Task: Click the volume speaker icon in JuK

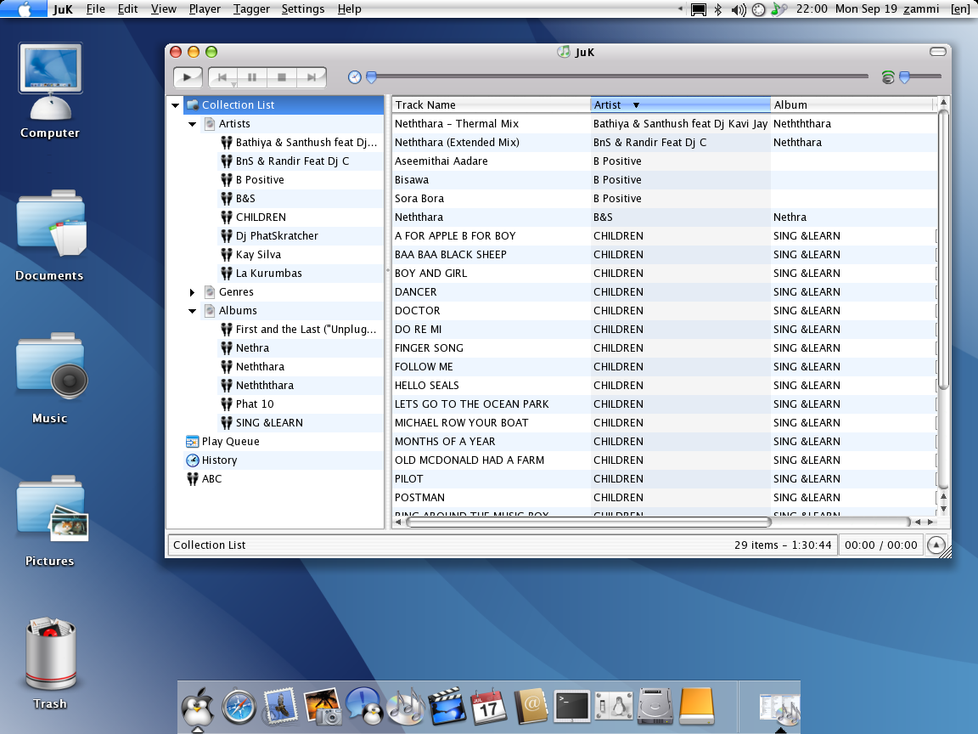Action: tap(887, 77)
